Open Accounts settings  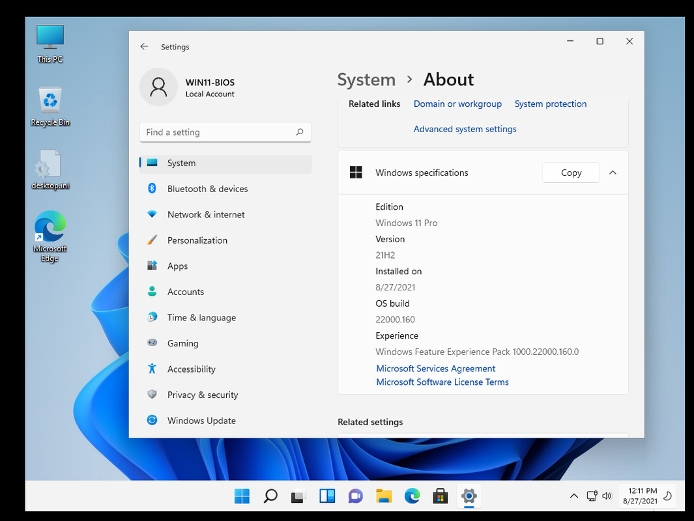225,292
